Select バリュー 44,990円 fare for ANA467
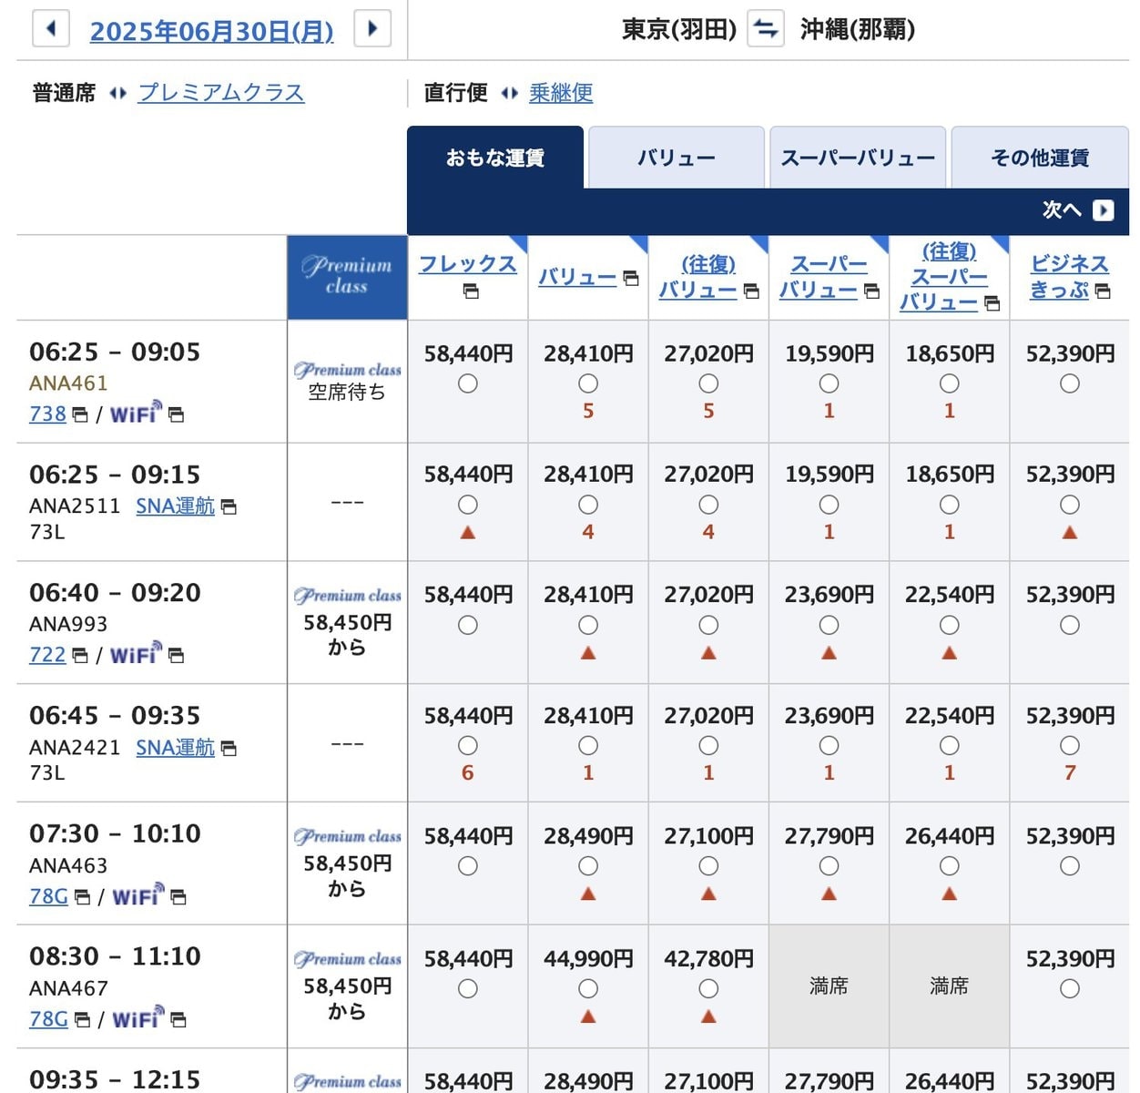Image resolution: width=1140 pixels, height=1093 pixels. [588, 988]
